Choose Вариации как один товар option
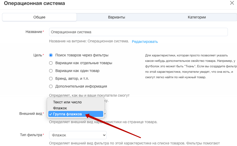The width and height of the screenshot is (237, 146). [x=51, y=71]
